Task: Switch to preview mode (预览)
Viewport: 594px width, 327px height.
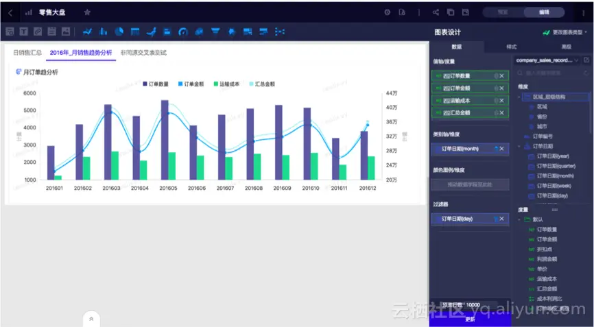Action: click(503, 12)
